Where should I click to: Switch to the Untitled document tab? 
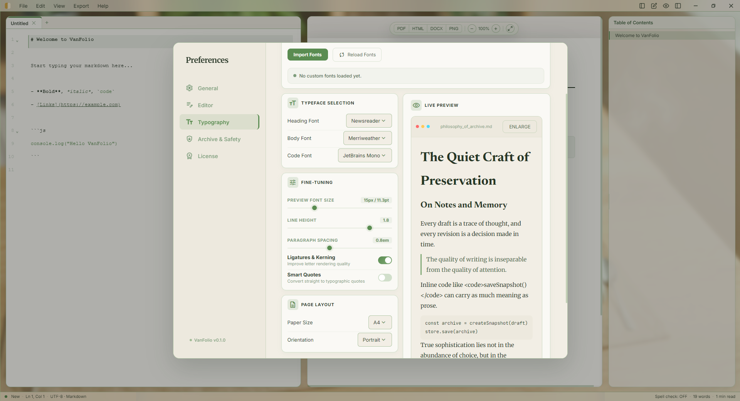pyautogui.click(x=19, y=23)
